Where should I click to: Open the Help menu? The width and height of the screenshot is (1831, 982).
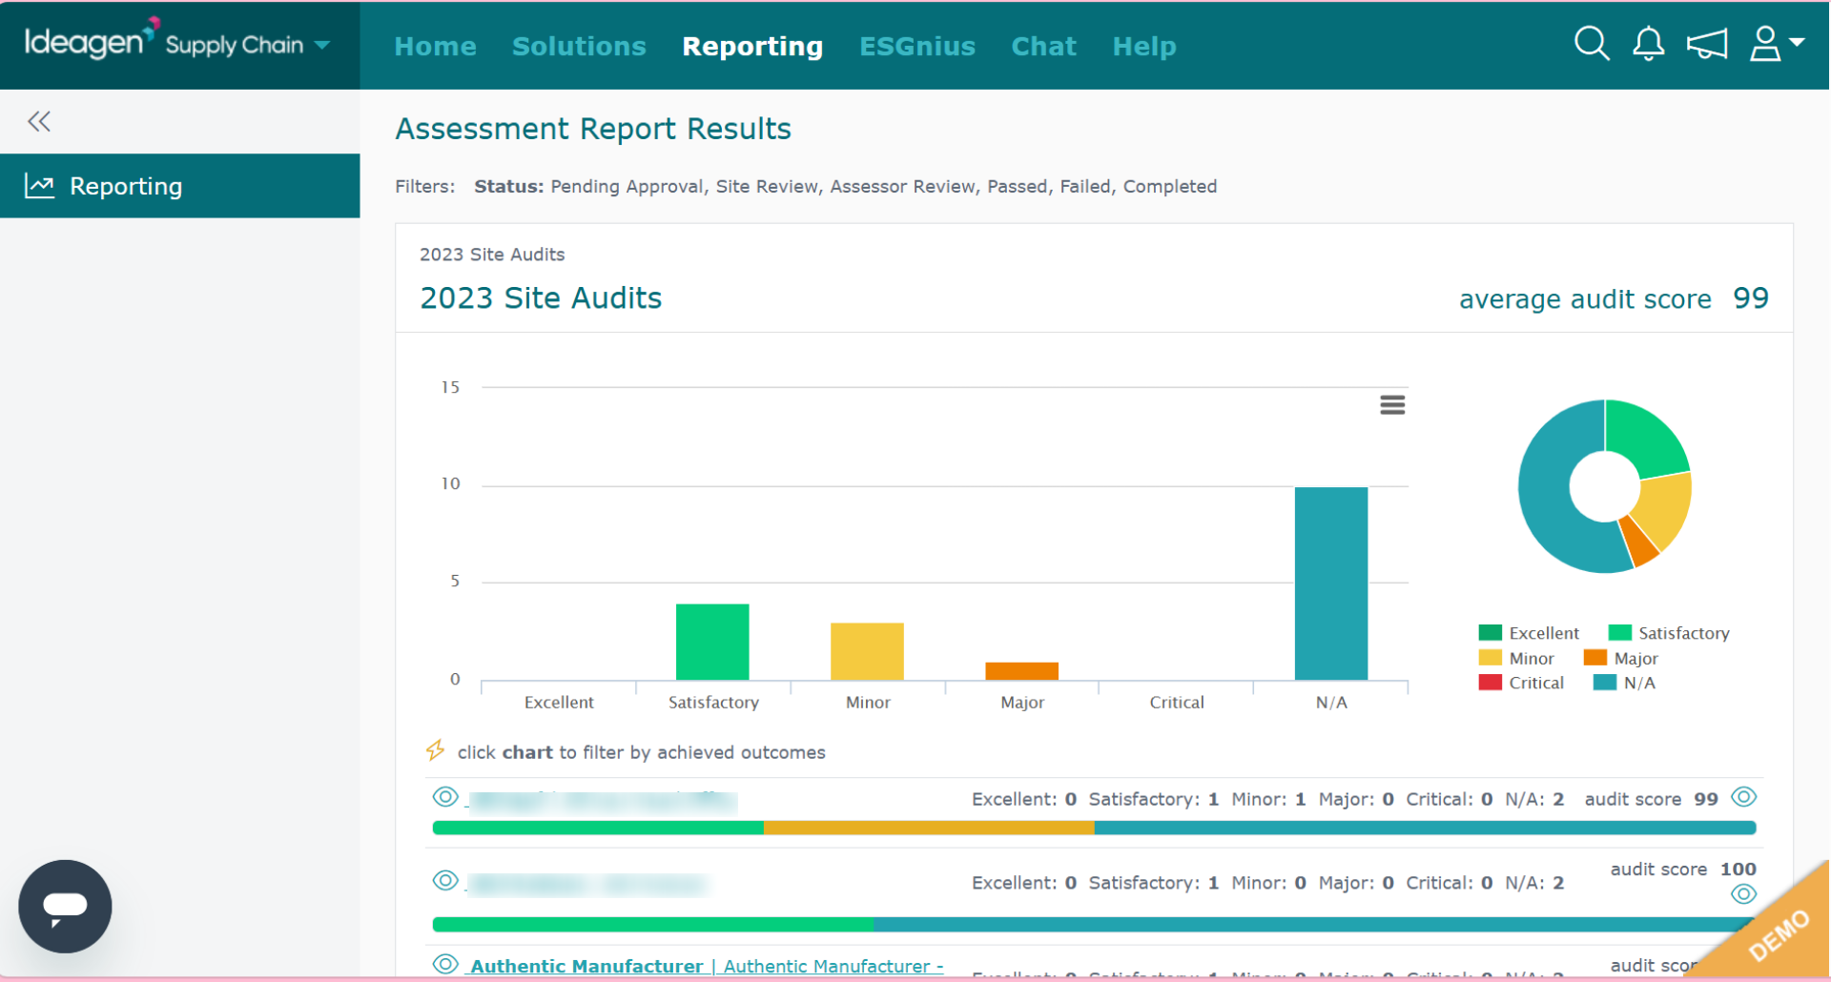(1144, 46)
